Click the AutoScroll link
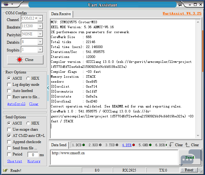The height and width of the screenshot is (175, 205). (16, 104)
